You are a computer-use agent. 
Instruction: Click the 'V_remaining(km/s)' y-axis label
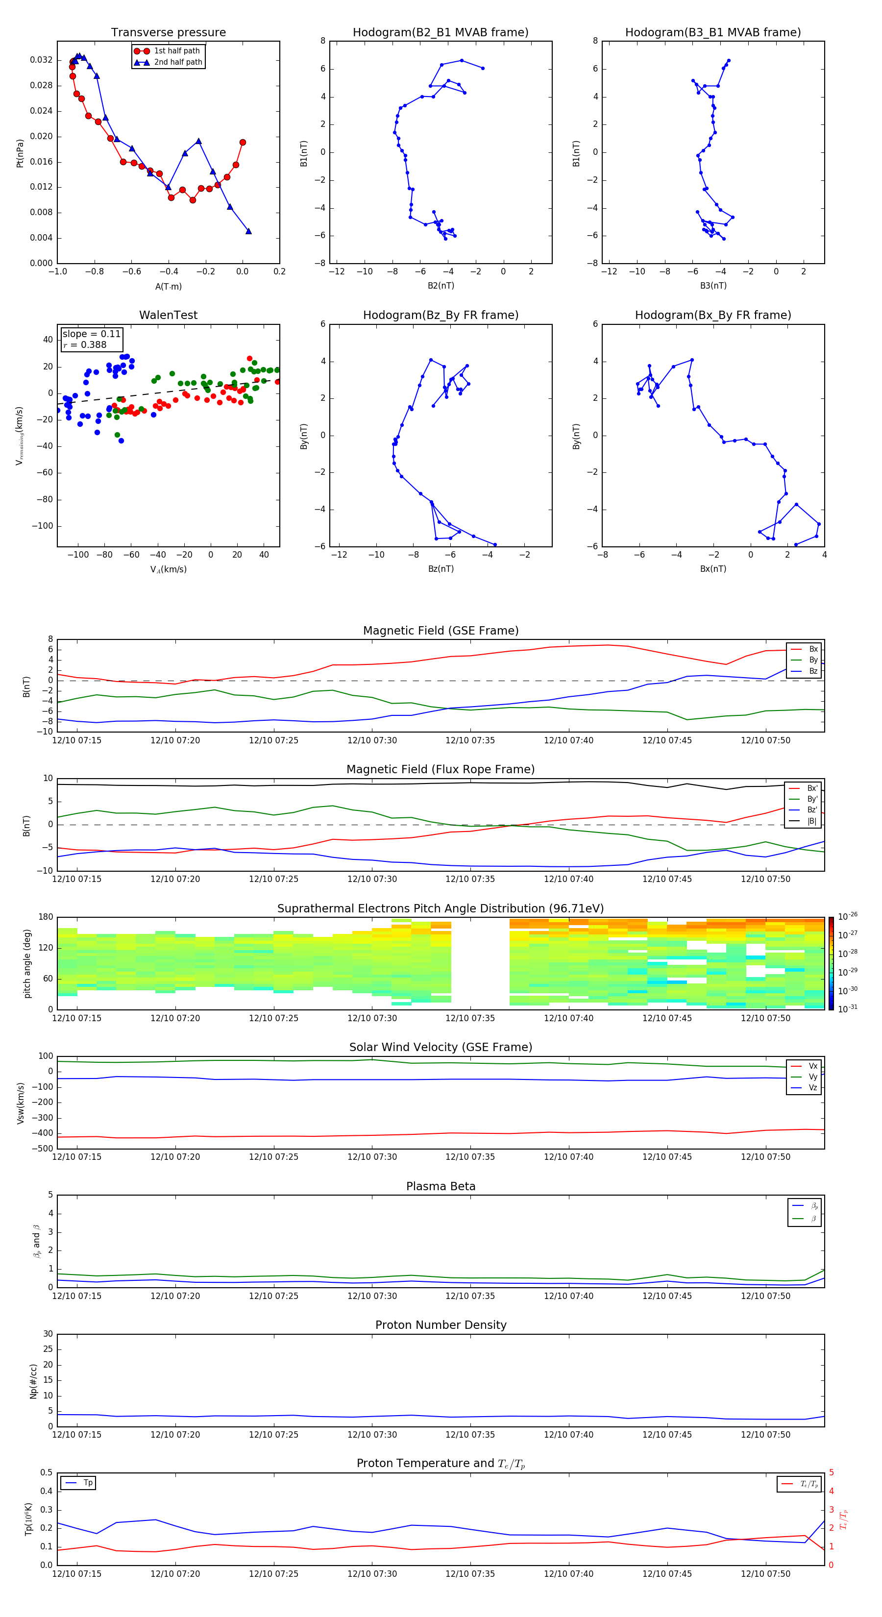coord(20,436)
